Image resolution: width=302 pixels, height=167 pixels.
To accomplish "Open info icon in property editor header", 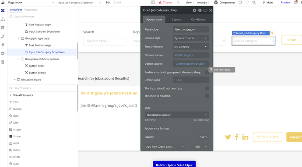I will (x=200, y=10).
